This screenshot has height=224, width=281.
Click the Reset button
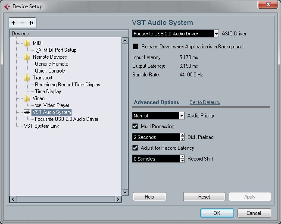(x=204, y=197)
